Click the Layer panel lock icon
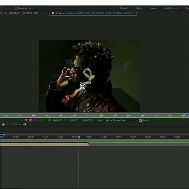 pos(56,13)
